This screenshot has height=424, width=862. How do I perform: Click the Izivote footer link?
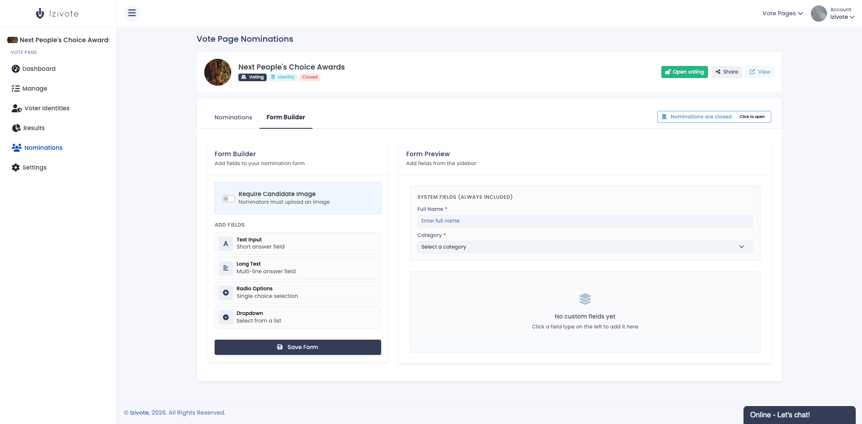click(x=139, y=413)
